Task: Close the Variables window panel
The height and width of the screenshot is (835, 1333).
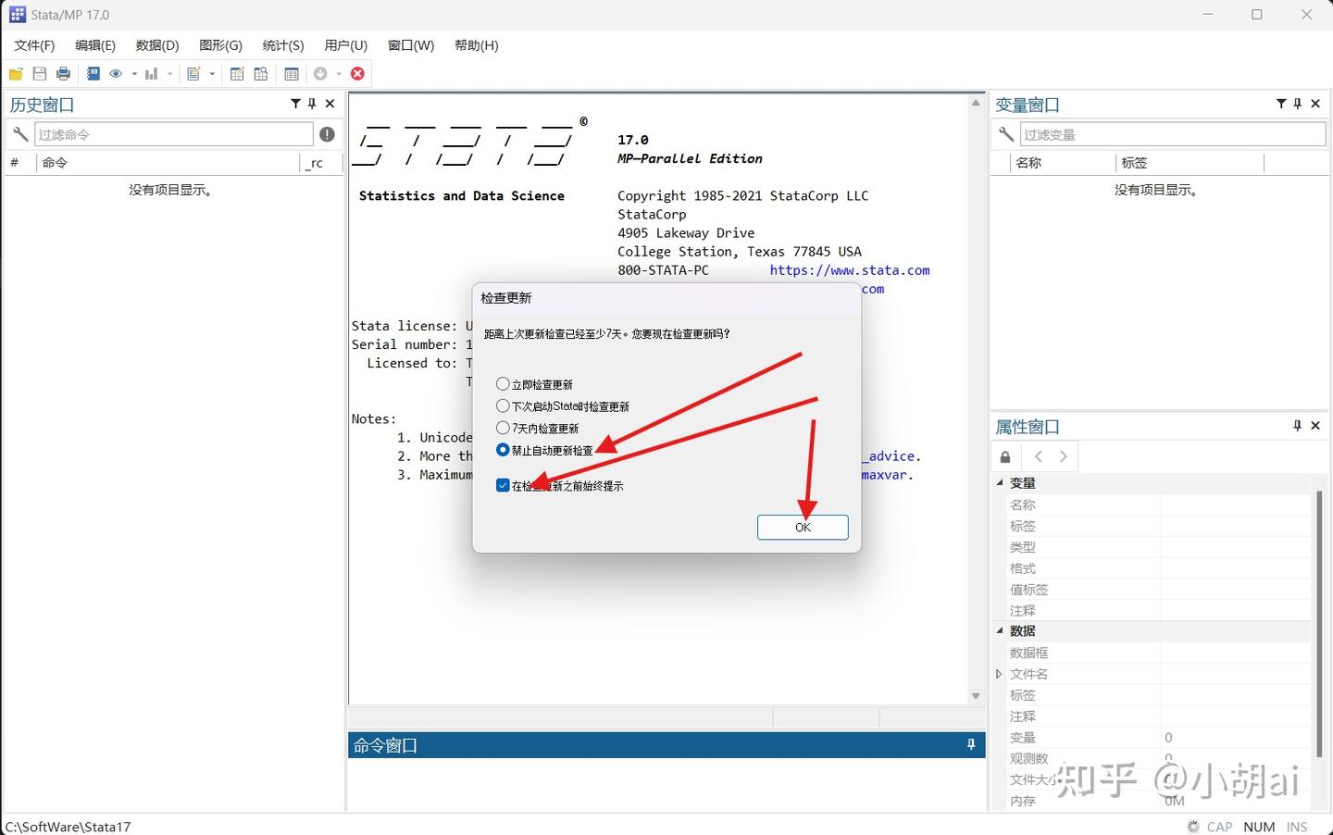Action: pos(1315,104)
